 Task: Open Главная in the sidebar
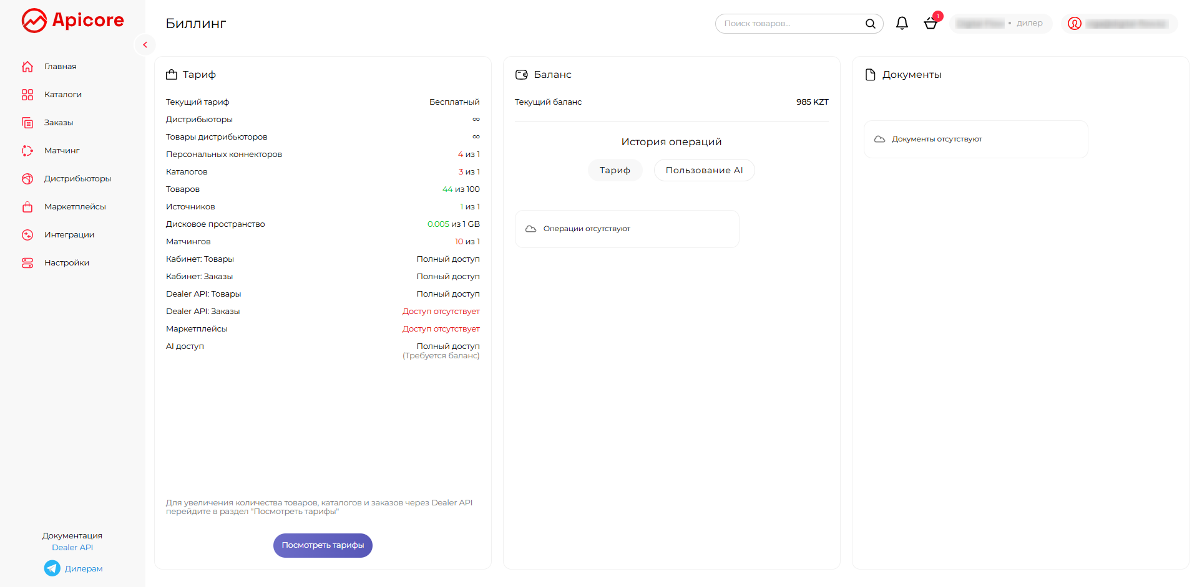pos(60,67)
